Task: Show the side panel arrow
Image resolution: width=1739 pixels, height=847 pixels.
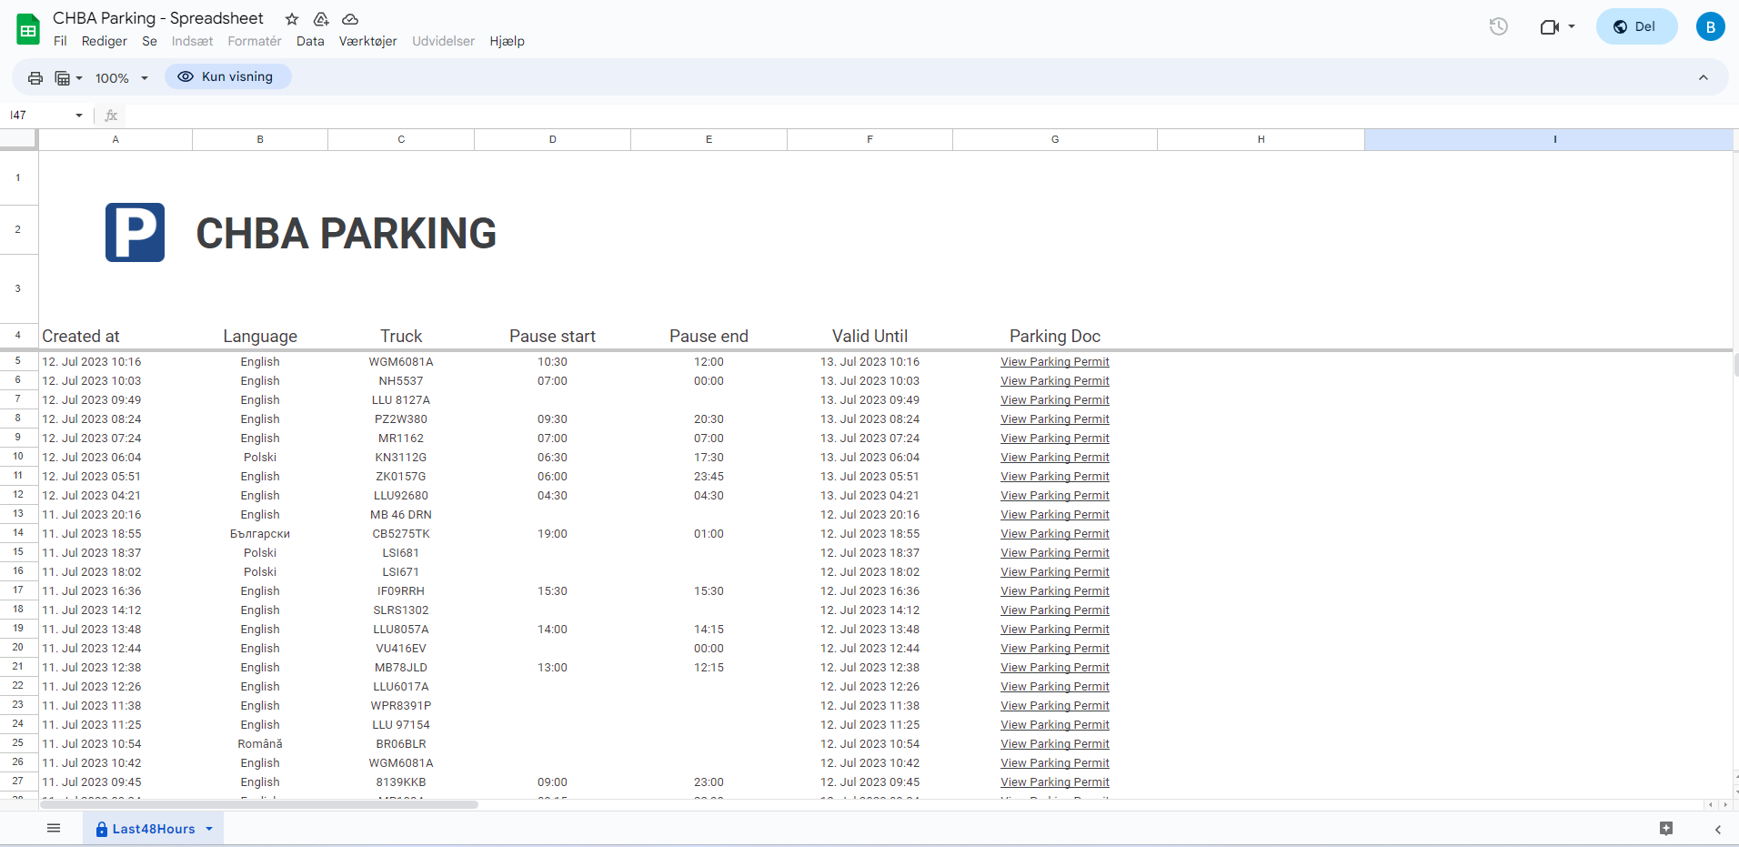Action: 1718,829
